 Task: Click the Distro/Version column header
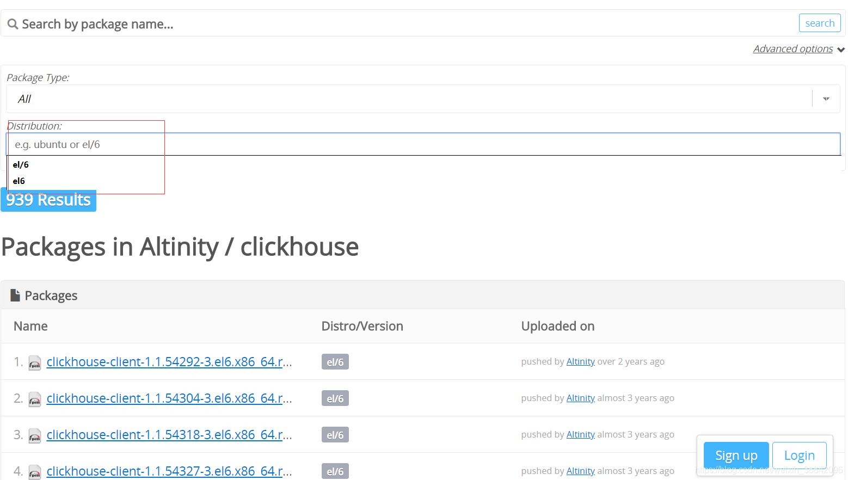362,326
